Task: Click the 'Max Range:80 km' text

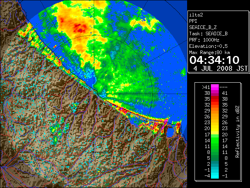Action: click(x=209, y=52)
